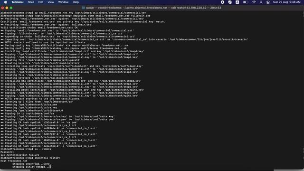This screenshot has height=171, width=304.
Task: Click 'Installing proxy certificate' output line
Action: (72, 90)
